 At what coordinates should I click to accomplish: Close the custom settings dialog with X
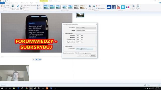click(96, 24)
